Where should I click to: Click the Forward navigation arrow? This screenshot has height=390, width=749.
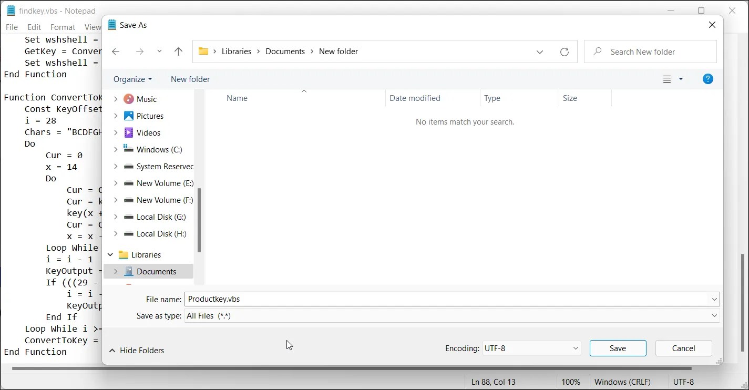pyautogui.click(x=140, y=51)
